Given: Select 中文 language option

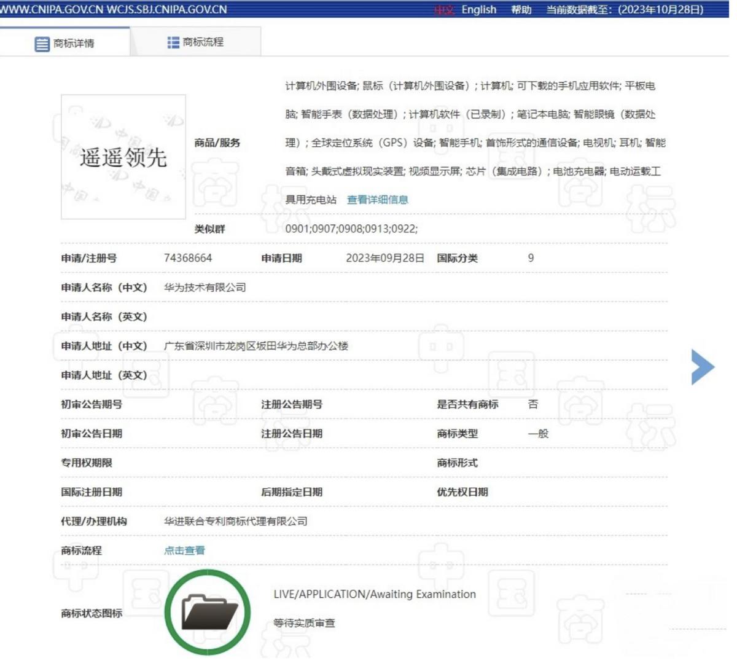Looking at the screenshot, I should coord(444,9).
